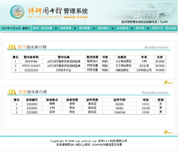Expand arrow after 排行榜 menu
Image resolution: width=178 pixels, height=151 pixels.
point(148,28)
